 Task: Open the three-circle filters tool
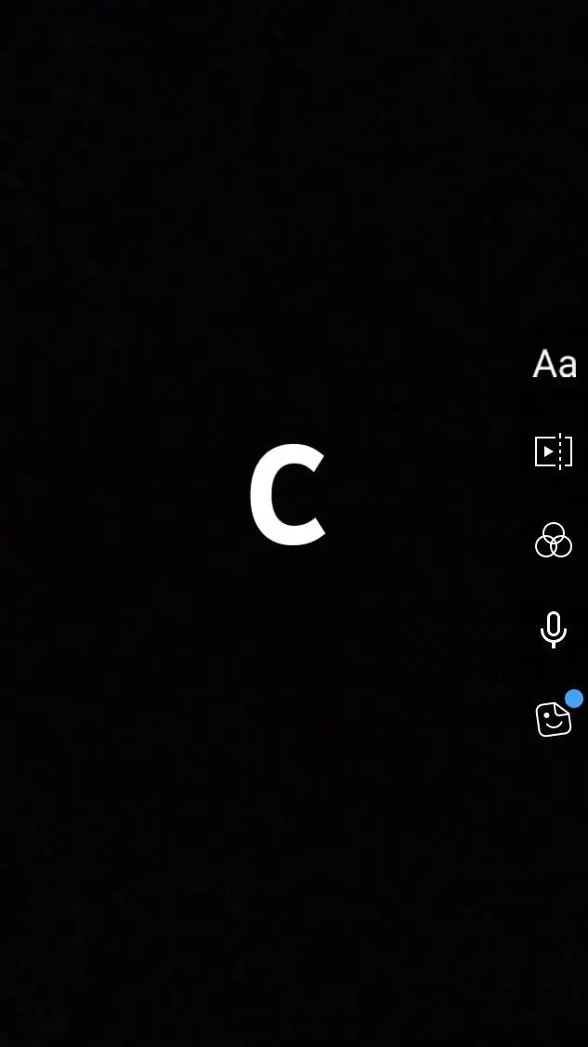[x=554, y=540]
